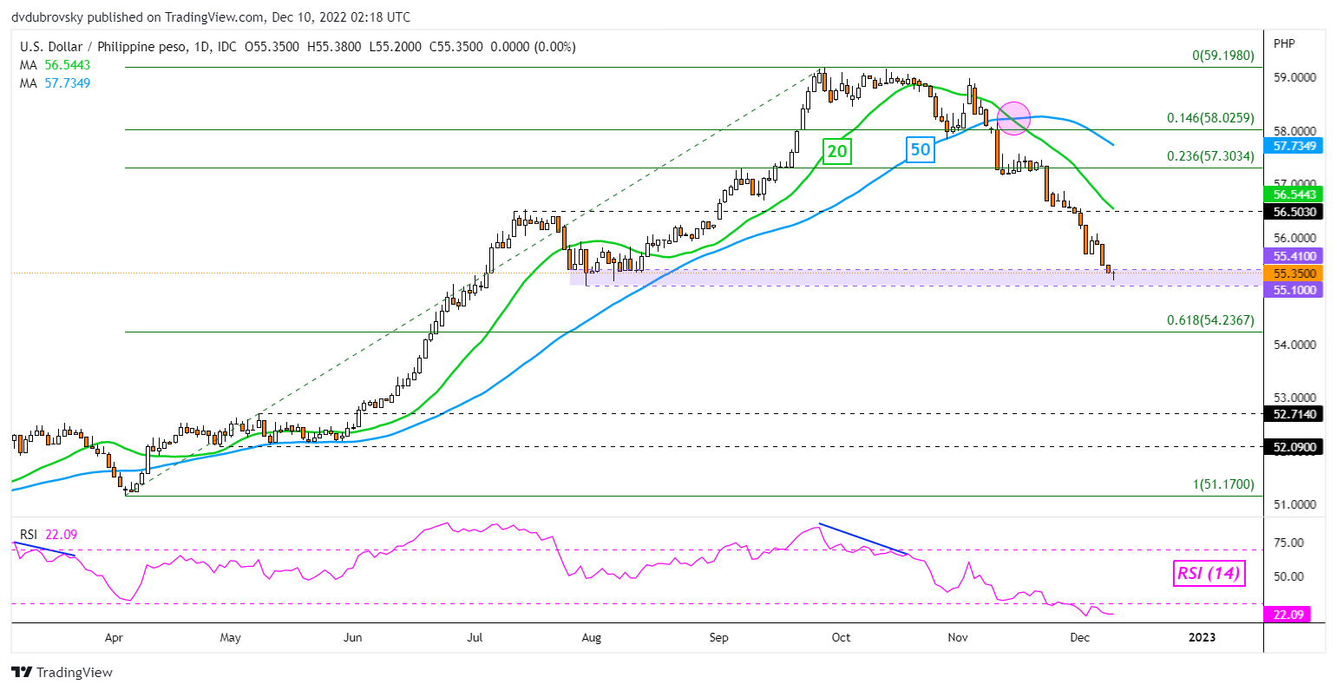
Task: Click the 51.0000 price axis label
Action: click(1296, 504)
